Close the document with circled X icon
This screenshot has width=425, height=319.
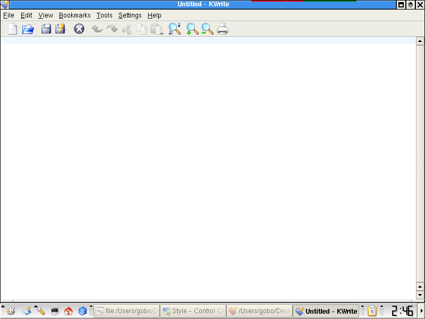click(x=79, y=29)
